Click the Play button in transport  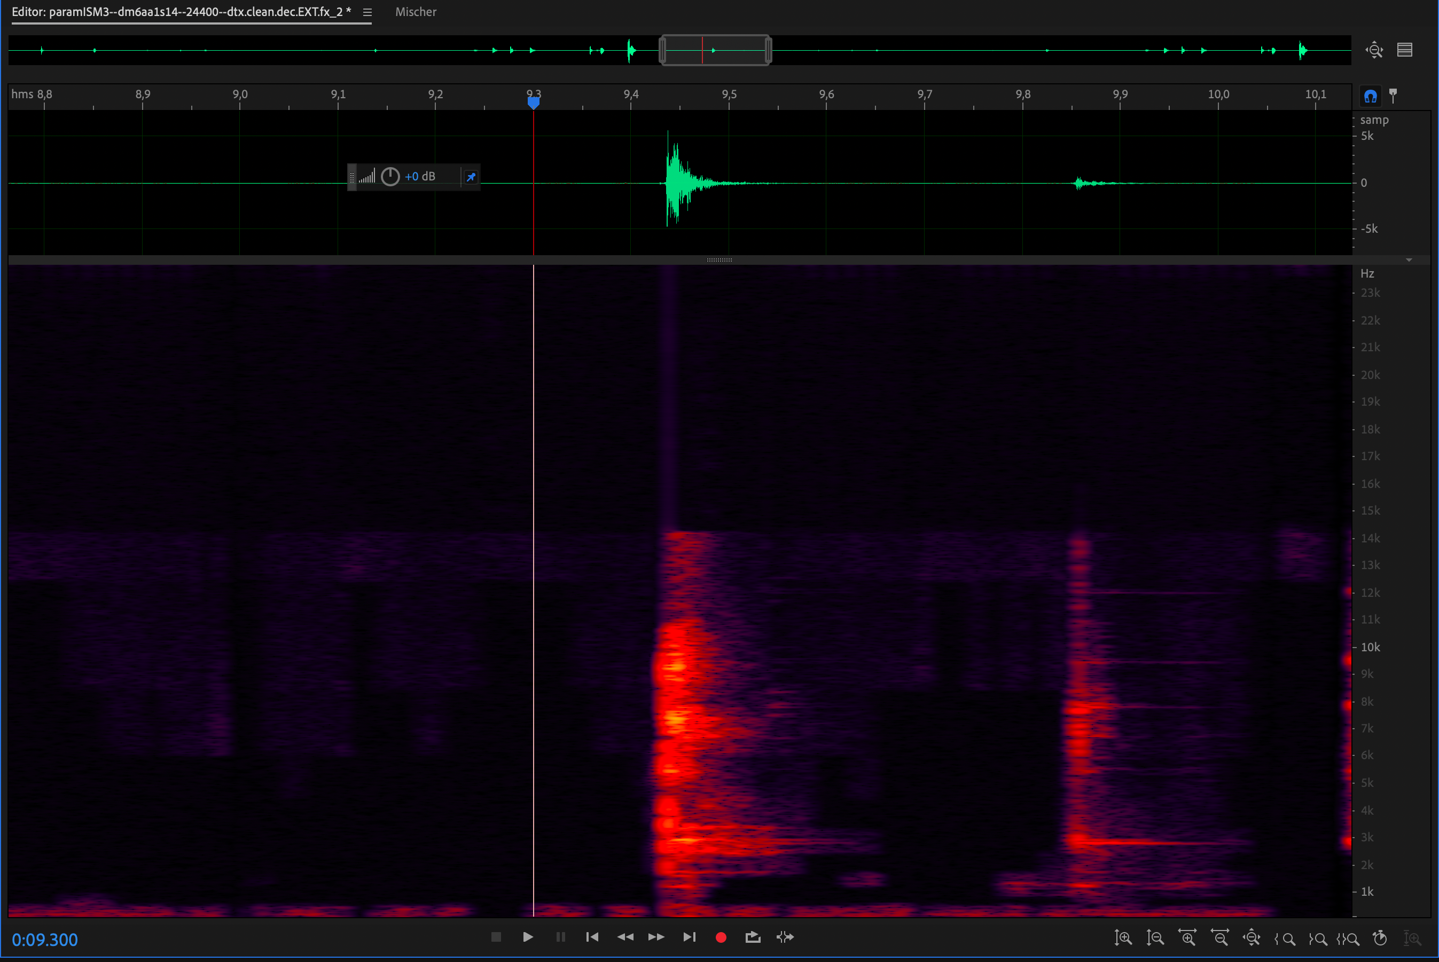[527, 937]
